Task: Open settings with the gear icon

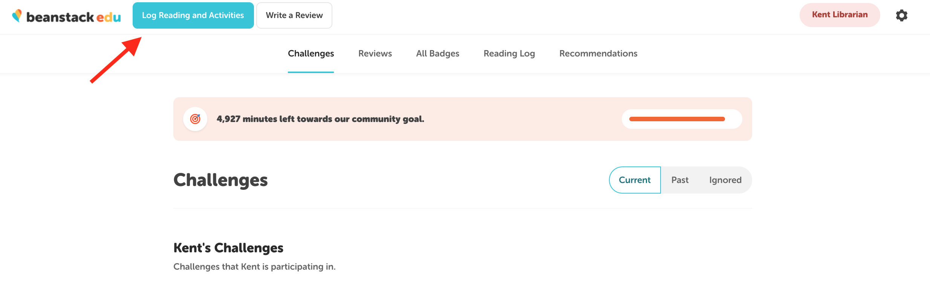Action: click(x=901, y=15)
